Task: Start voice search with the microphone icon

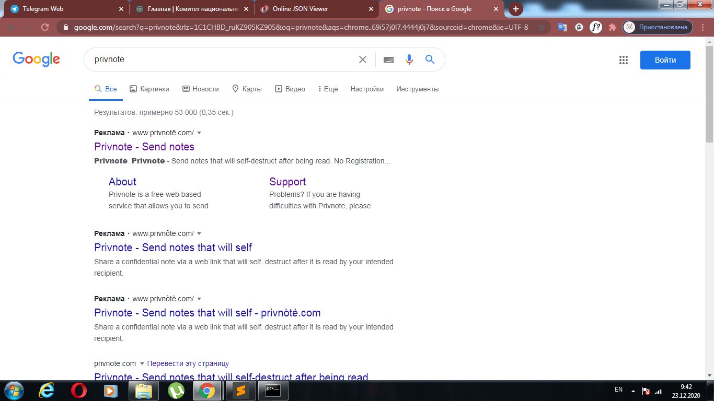Action: (409, 60)
